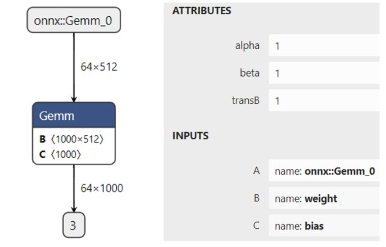Click input A name onnx::Gemm_0 field
Viewport: 386px width, 247px height.
click(x=324, y=171)
